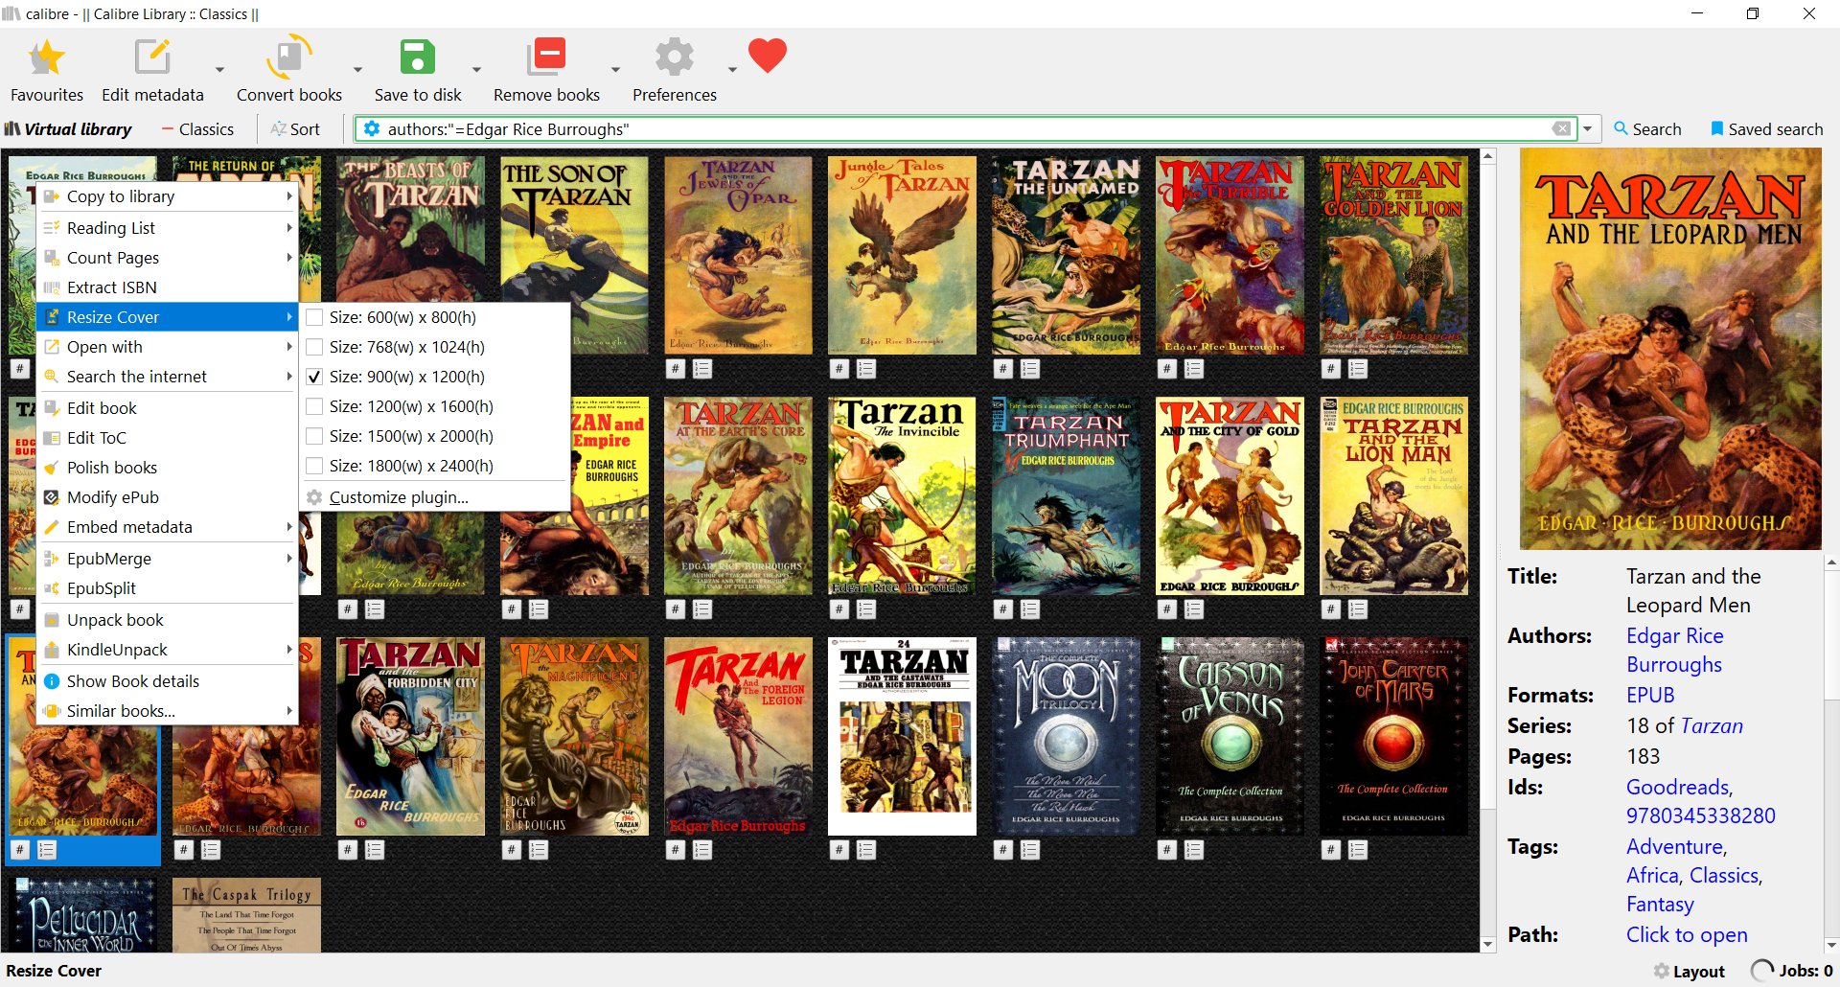Click inside the search query field
Viewport: 1840px width, 987px height.
(x=966, y=129)
